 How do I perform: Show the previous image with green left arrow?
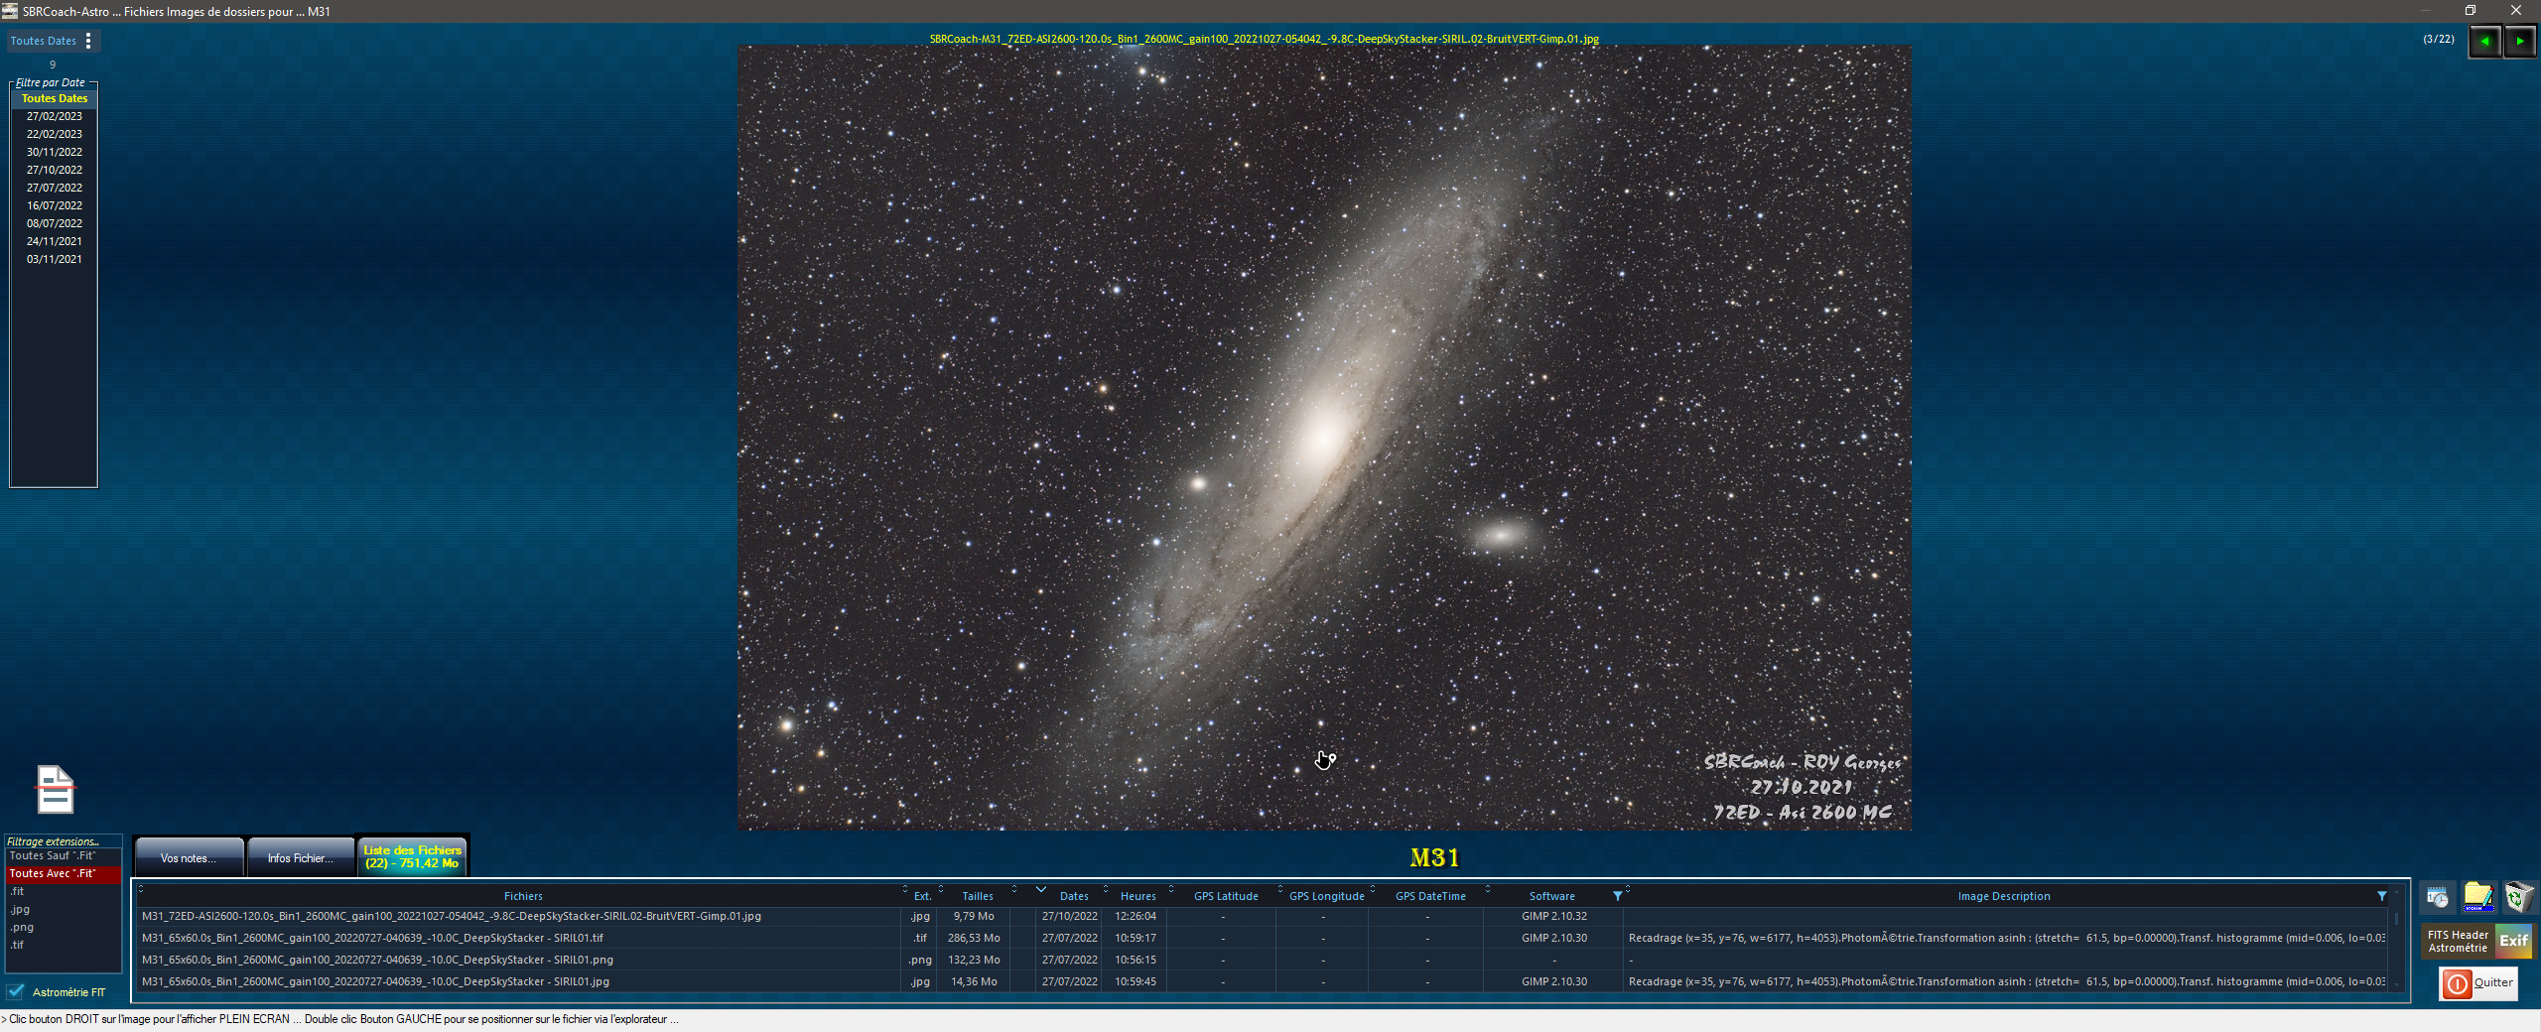click(2484, 42)
